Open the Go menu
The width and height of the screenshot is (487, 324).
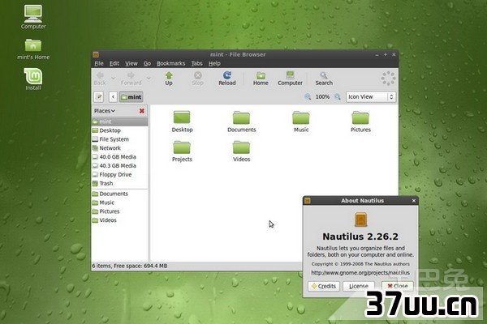147,63
